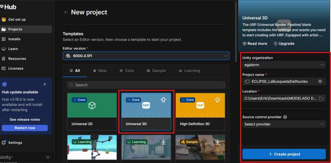331x163 pixels.
Task: Open Settings via the gear icon
Action: (4, 143)
